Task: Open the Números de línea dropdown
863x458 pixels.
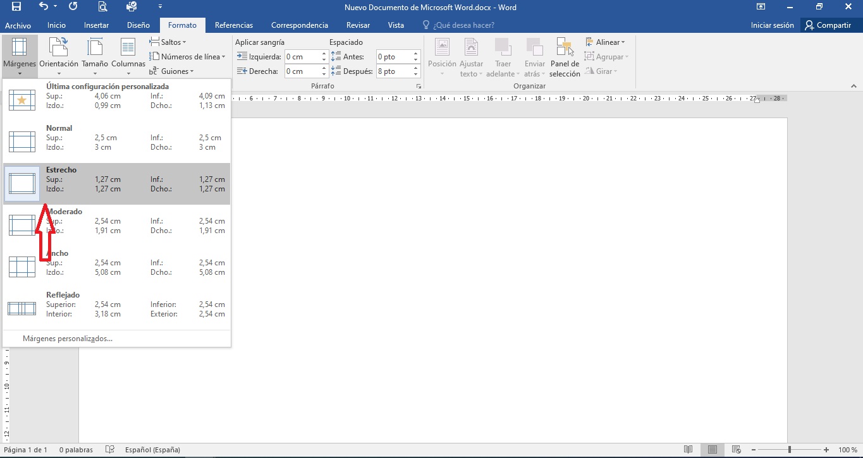Action: (x=187, y=56)
